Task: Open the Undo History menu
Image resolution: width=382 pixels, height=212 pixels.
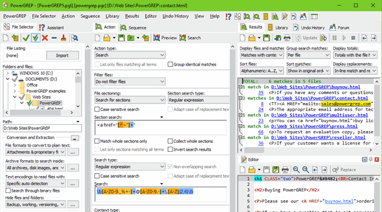Action: click(175, 16)
